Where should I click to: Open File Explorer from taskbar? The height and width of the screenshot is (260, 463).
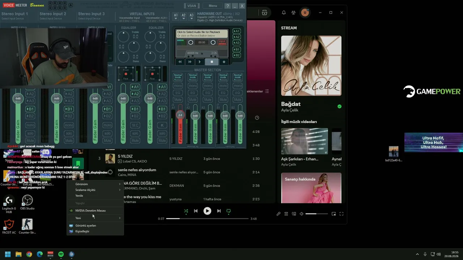tap(18, 254)
